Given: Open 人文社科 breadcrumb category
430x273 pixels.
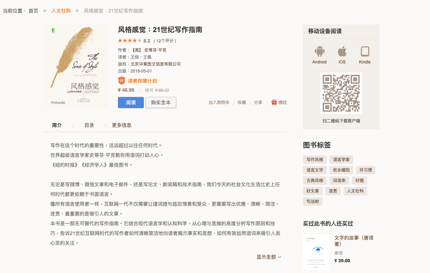Looking at the screenshot, I should (x=61, y=11).
